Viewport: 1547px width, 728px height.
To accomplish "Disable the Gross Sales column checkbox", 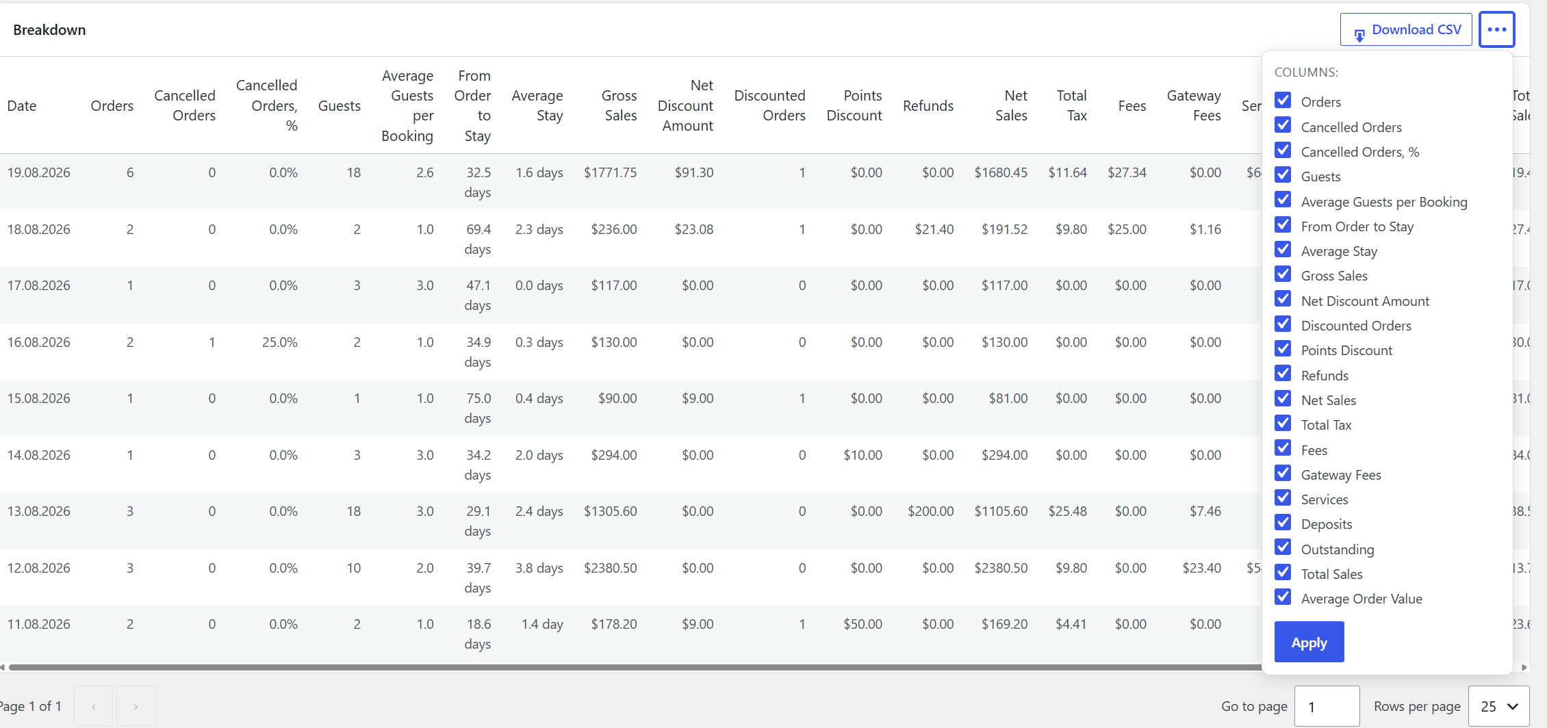I will pos(1283,274).
